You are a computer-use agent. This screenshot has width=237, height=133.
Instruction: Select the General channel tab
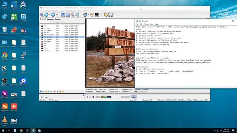tap(43, 19)
